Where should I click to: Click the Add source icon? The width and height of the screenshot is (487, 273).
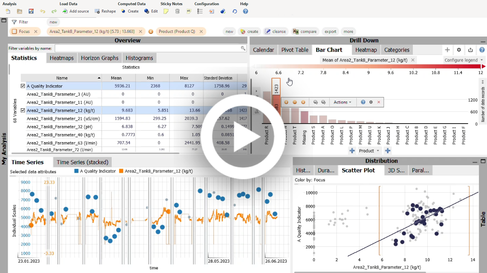(x=65, y=11)
